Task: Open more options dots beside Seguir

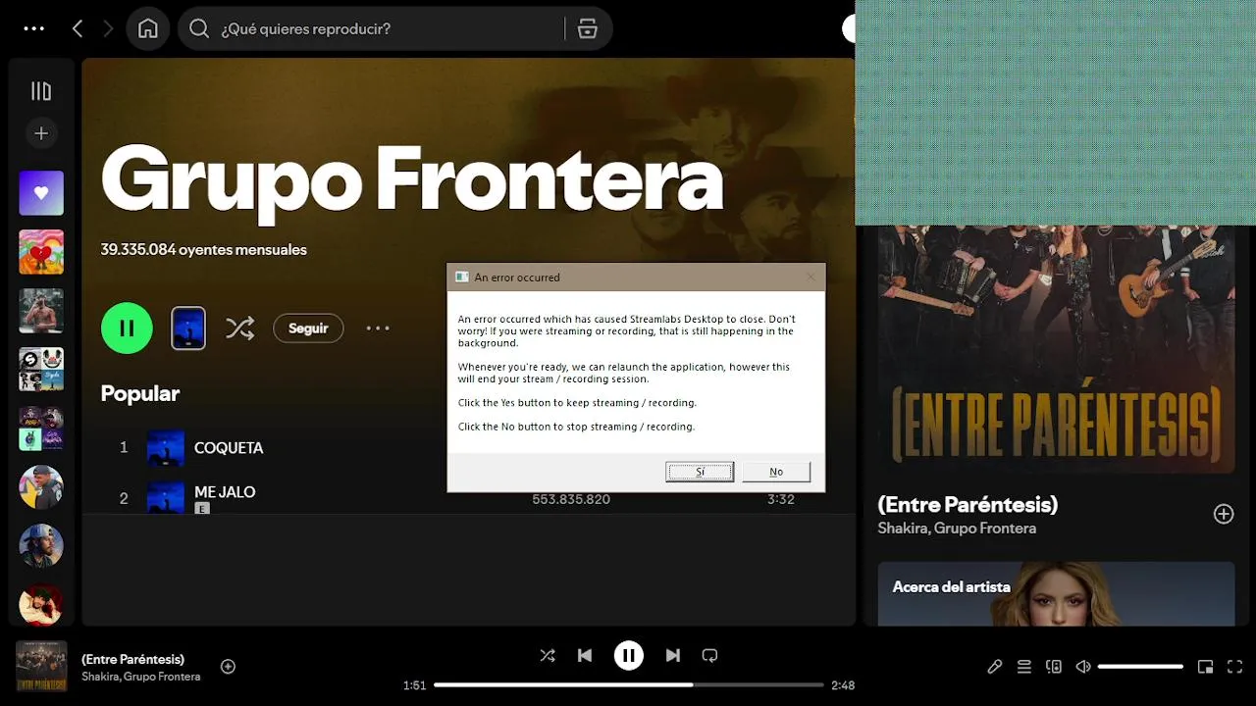Action: (x=378, y=328)
